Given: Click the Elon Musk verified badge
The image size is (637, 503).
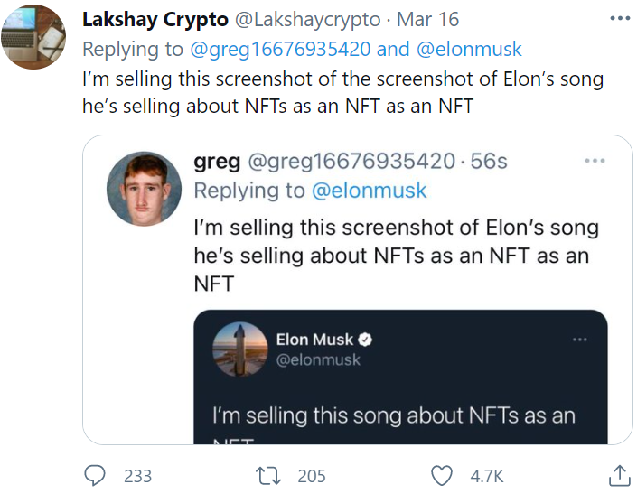Looking at the screenshot, I should pos(366,340).
